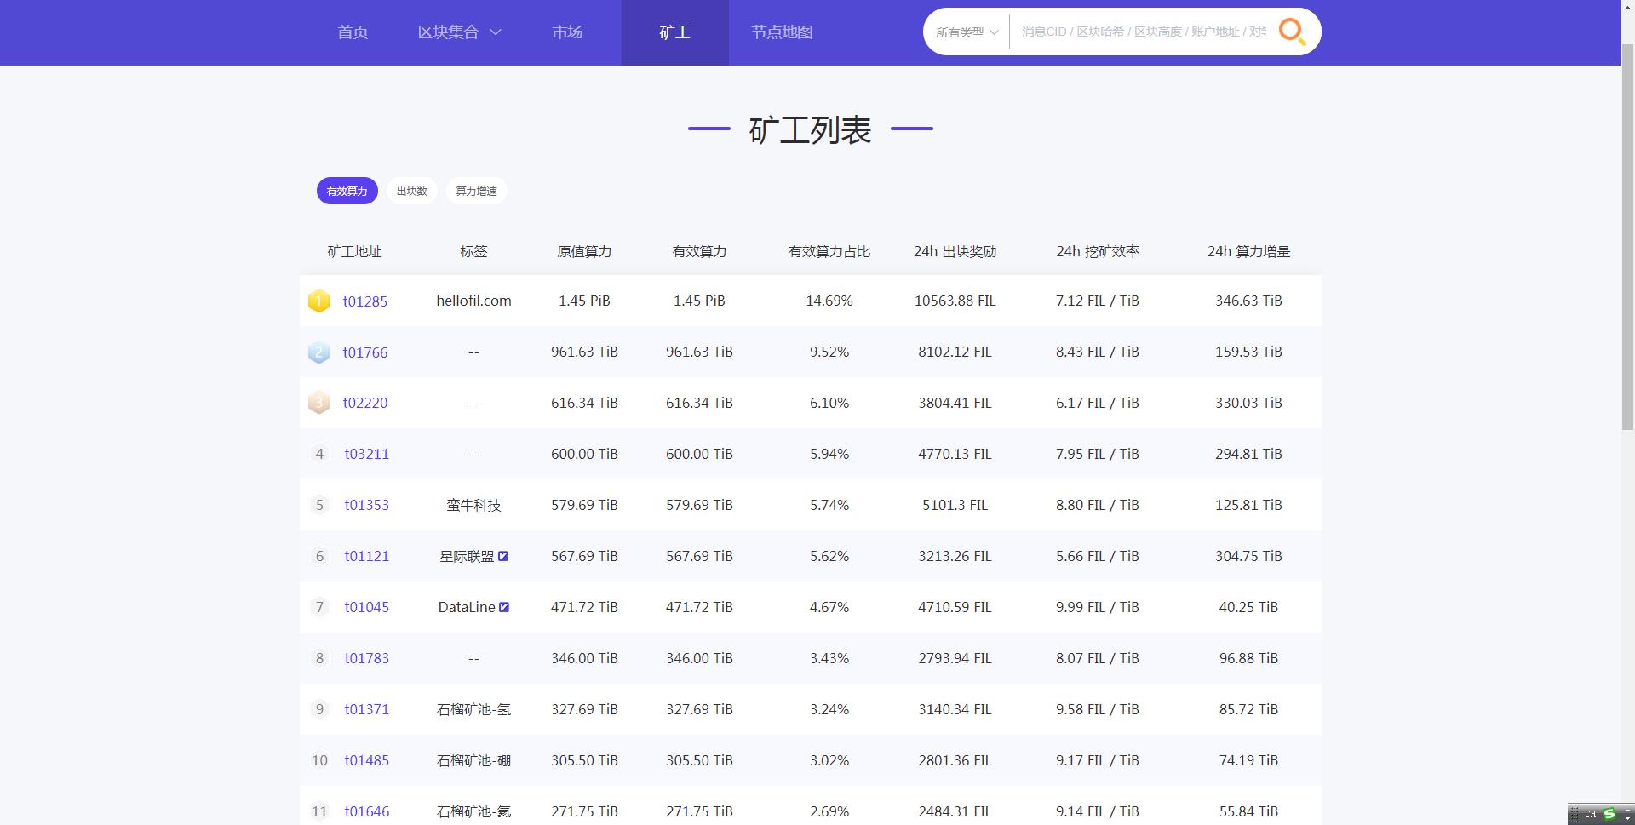The height and width of the screenshot is (825, 1635).
Task: Open the 所有类型 search type dropdown
Action: (967, 32)
